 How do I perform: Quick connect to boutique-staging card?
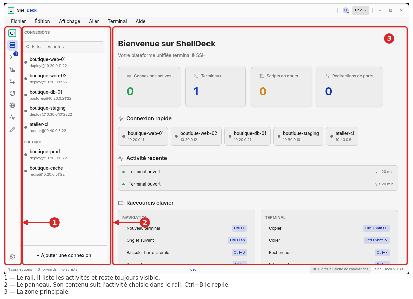click(x=298, y=136)
